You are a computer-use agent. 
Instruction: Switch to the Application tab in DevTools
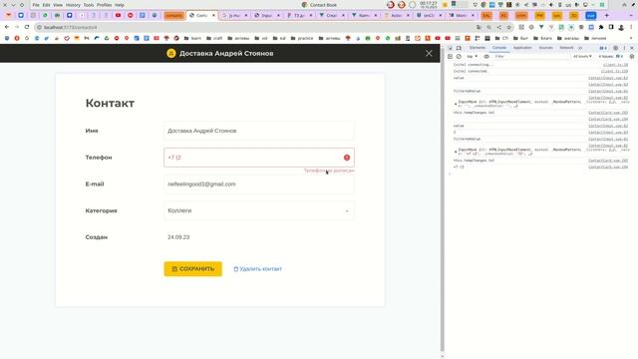pyautogui.click(x=522, y=48)
